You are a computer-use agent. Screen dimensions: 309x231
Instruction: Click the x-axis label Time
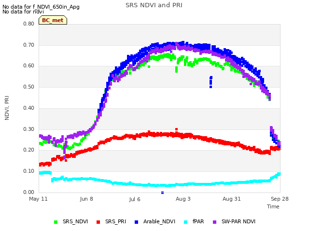click(273, 206)
